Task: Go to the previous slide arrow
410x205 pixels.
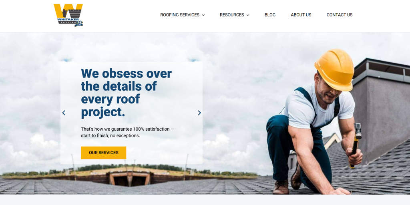Action: (x=64, y=113)
